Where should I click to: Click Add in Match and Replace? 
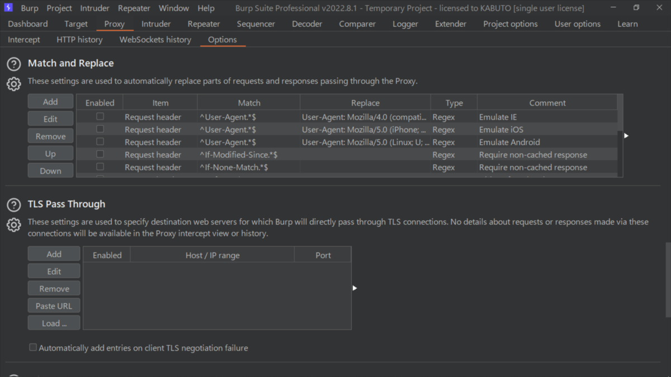(50, 102)
